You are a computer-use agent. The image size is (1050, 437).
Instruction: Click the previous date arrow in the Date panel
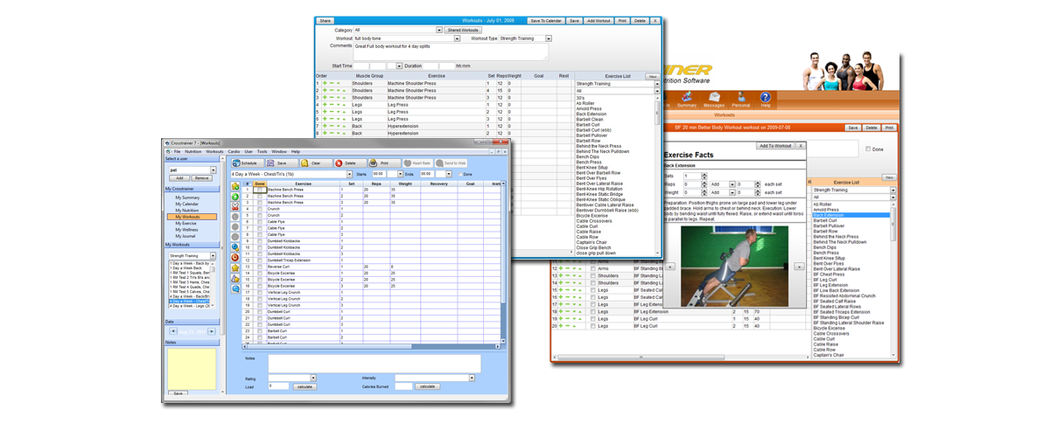[173, 331]
